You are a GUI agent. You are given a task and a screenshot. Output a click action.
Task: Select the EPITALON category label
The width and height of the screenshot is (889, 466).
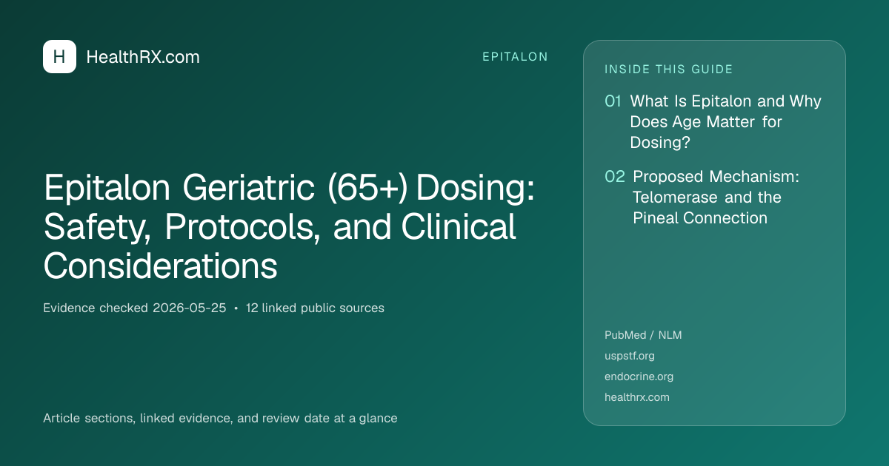pos(515,57)
